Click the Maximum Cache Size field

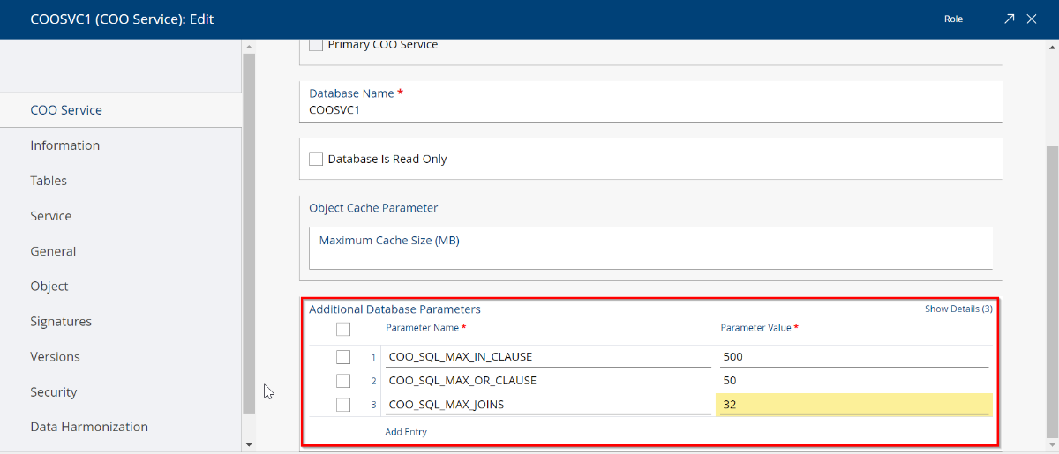coord(650,248)
